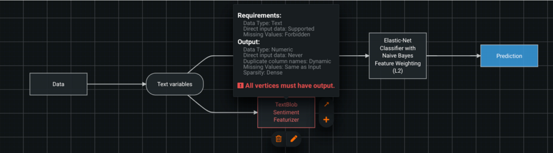Screen dimensions: 553x153
Task: Click the red error exclamation icon
Action: coord(240,86)
